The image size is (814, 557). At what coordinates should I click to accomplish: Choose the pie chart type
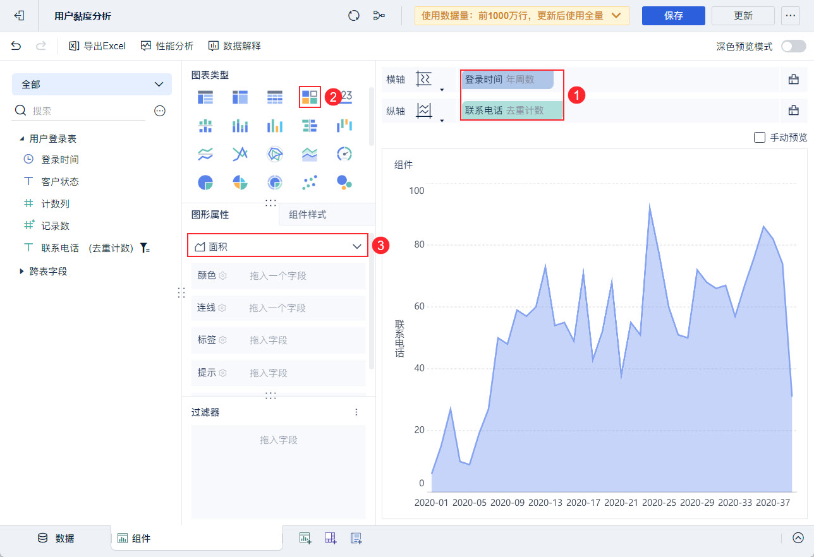(205, 183)
